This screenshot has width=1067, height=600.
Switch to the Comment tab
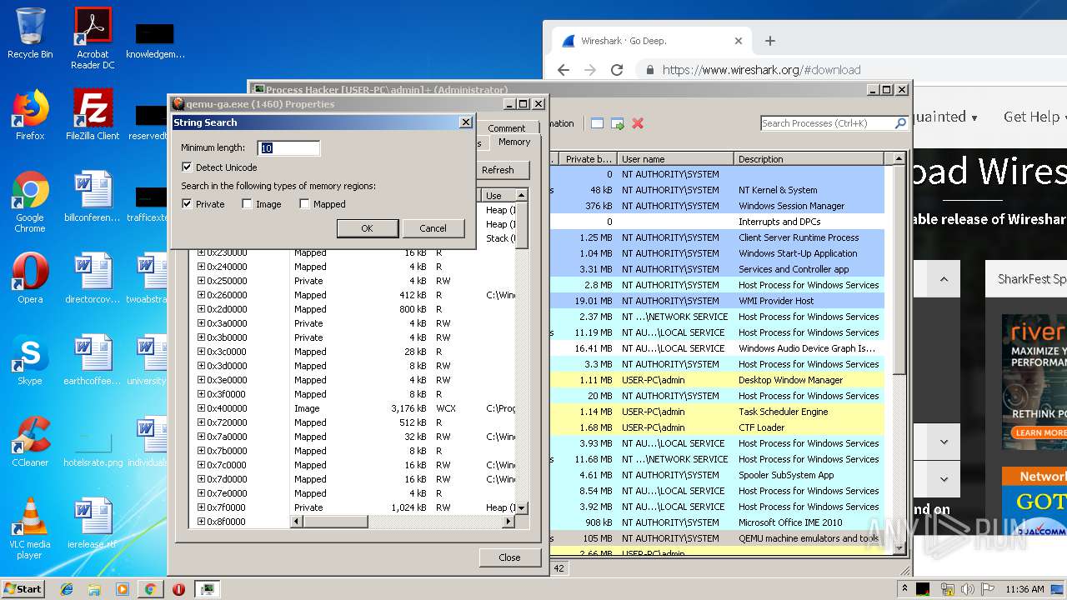tap(506, 128)
